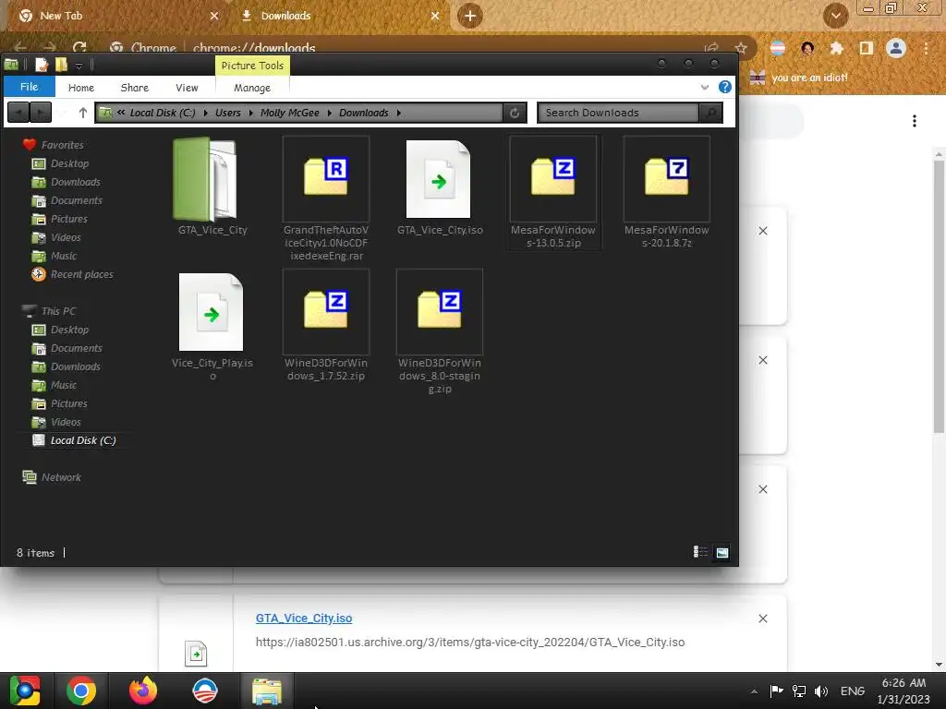Open Downloads under This PC
The image size is (946, 709).
coord(66,367)
